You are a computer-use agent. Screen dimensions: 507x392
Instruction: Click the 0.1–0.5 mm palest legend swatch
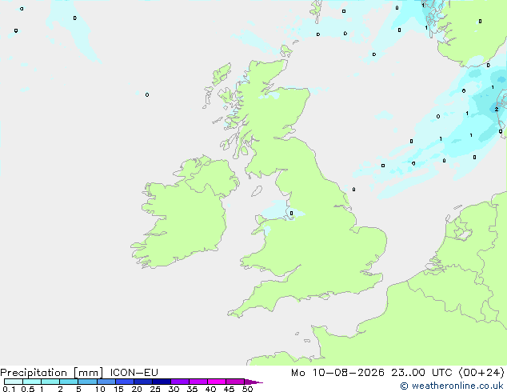(x=14, y=382)
